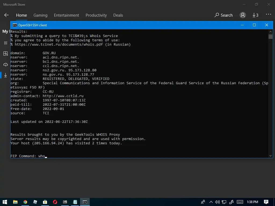Open the Notepad taskbar icon

click(75, 202)
